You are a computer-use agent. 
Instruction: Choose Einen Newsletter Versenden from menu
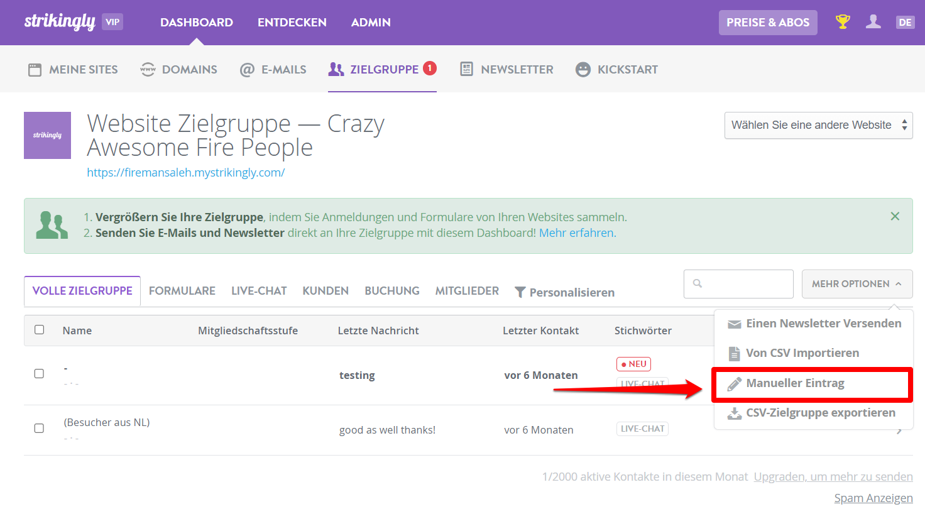point(814,324)
